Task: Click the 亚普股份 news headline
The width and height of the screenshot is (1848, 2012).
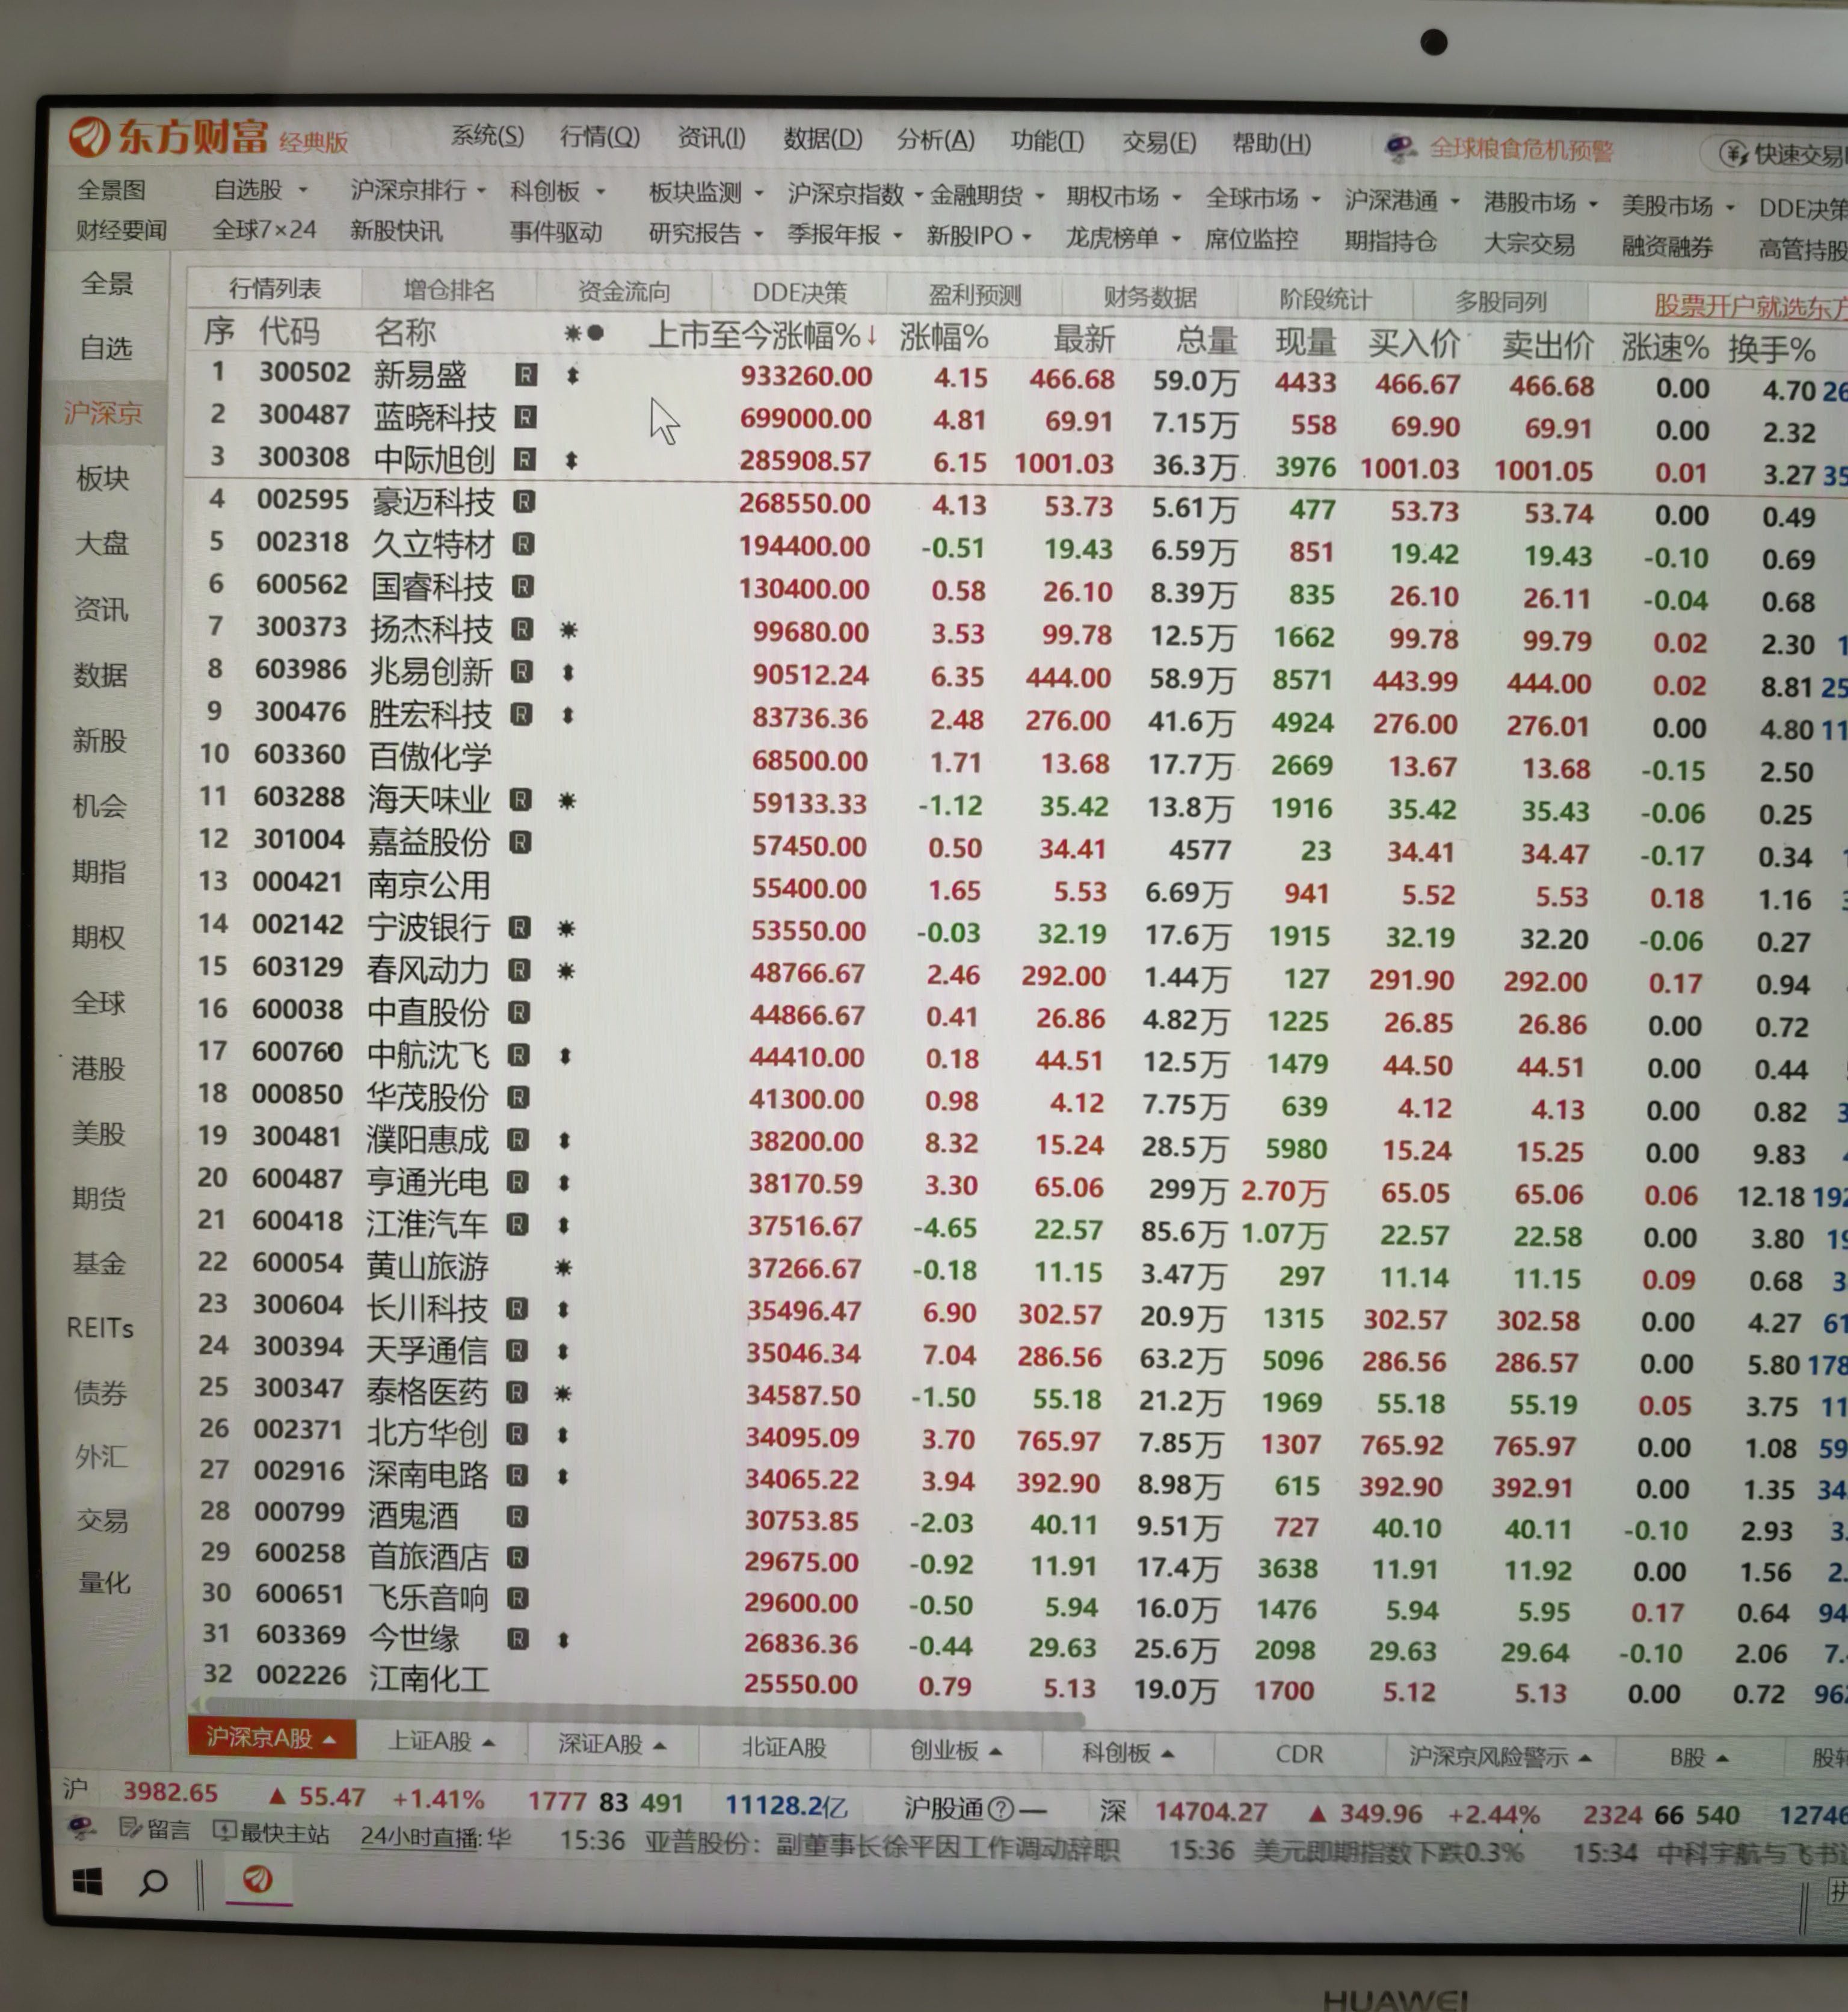Action: [881, 1845]
